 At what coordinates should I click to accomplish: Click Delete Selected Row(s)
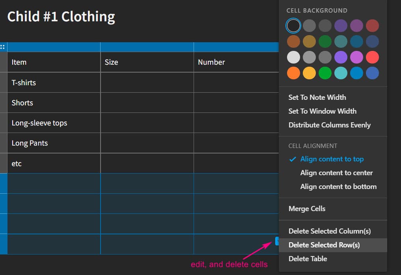coord(324,245)
